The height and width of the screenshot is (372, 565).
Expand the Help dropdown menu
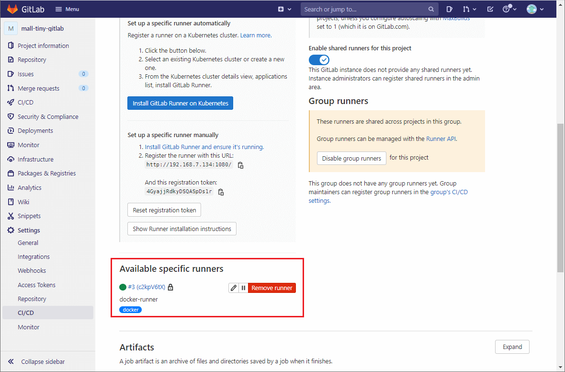(x=509, y=9)
